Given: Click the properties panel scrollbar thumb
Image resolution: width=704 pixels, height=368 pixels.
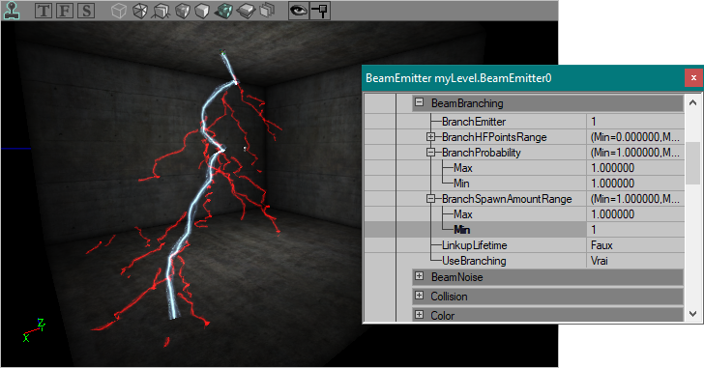Looking at the screenshot, I should pos(692,163).
